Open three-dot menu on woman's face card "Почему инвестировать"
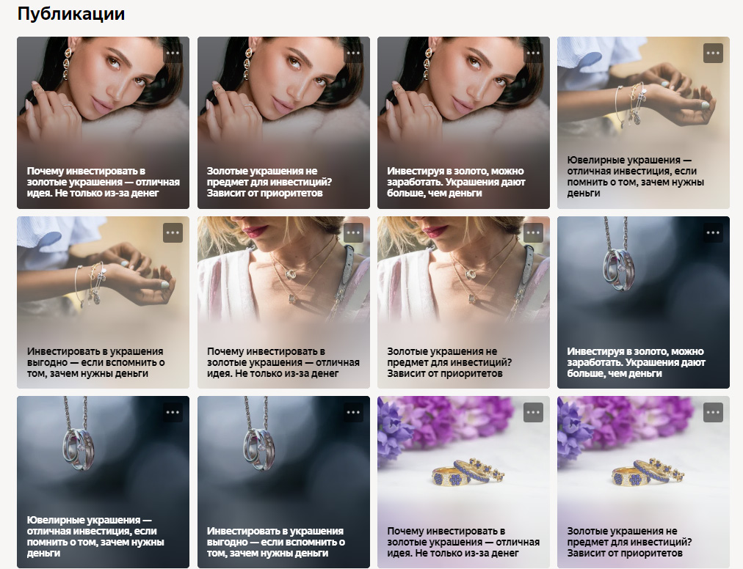 pos(173,53)
